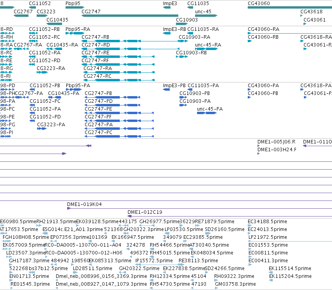Click the CG11052 gene label
Image resolution: width=332 pixels, height=290 pixels.
40,4
